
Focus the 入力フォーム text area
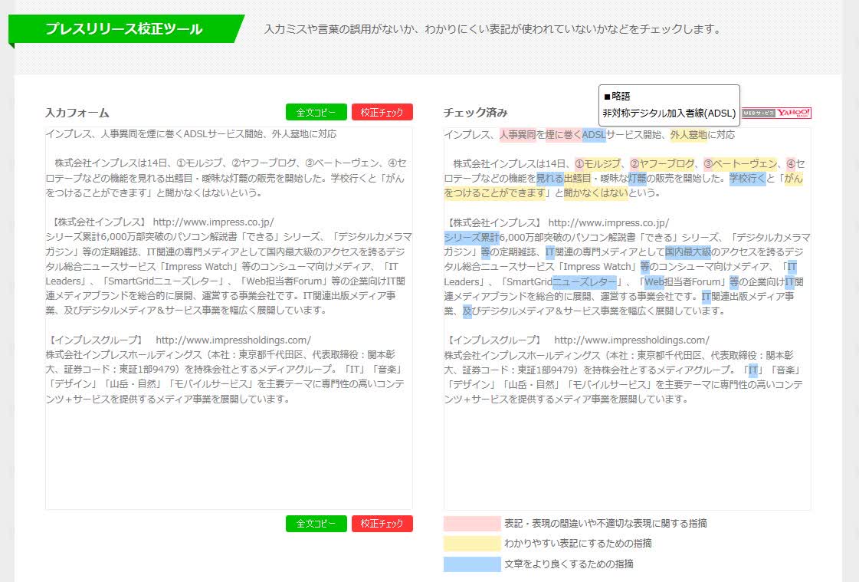click(229, 318)
